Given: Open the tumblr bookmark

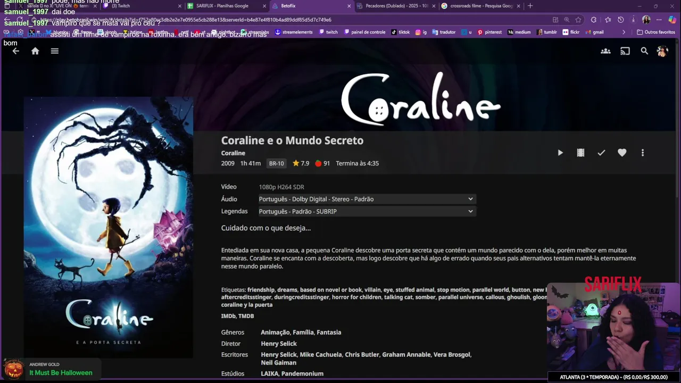Looking at the screenshot, I should [547, 32].
